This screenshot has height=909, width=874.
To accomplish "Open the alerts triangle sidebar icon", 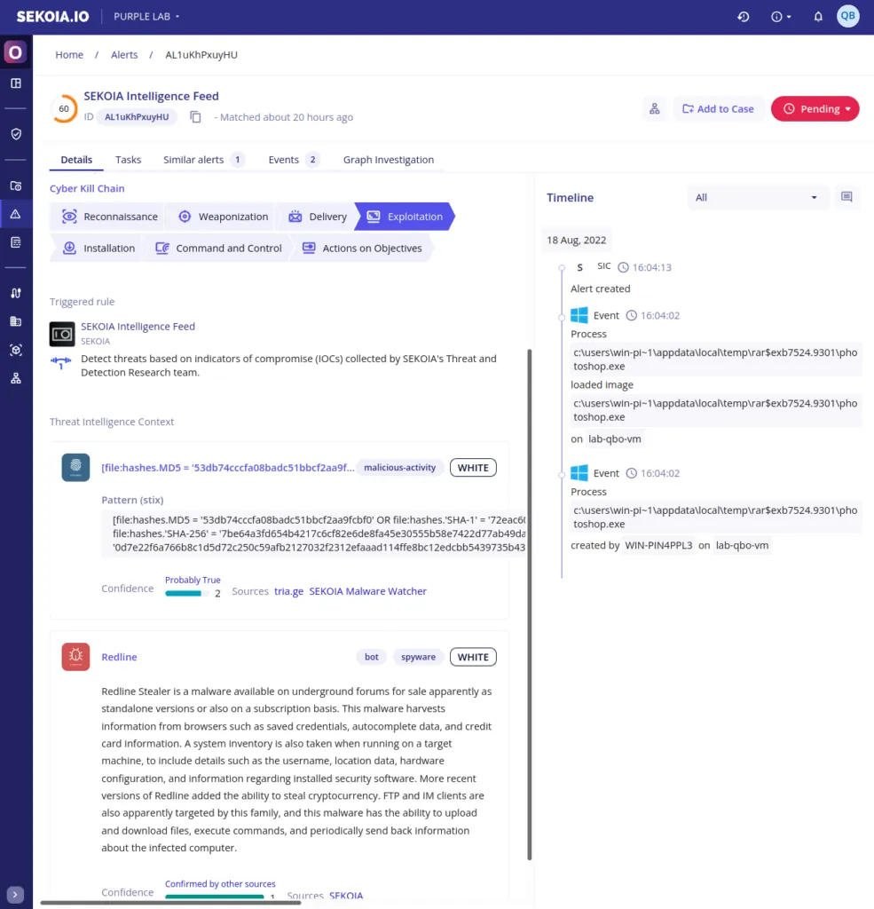I will point(16,214).
